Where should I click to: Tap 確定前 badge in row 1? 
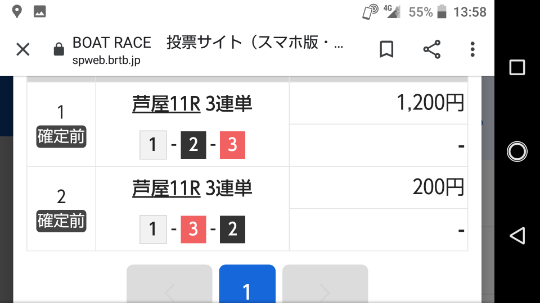[x=61, y=136]
